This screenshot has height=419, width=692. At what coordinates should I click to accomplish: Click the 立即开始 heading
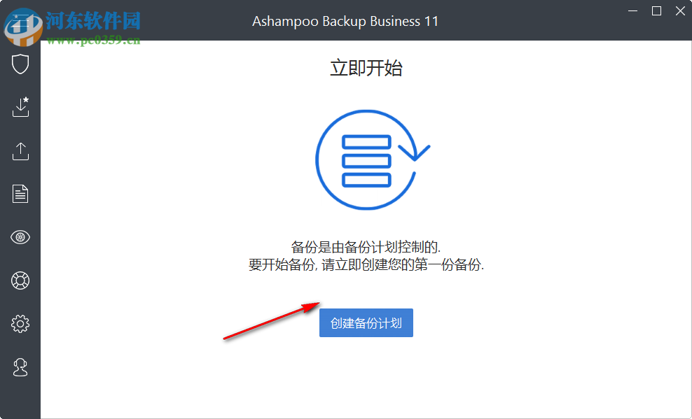366,68
